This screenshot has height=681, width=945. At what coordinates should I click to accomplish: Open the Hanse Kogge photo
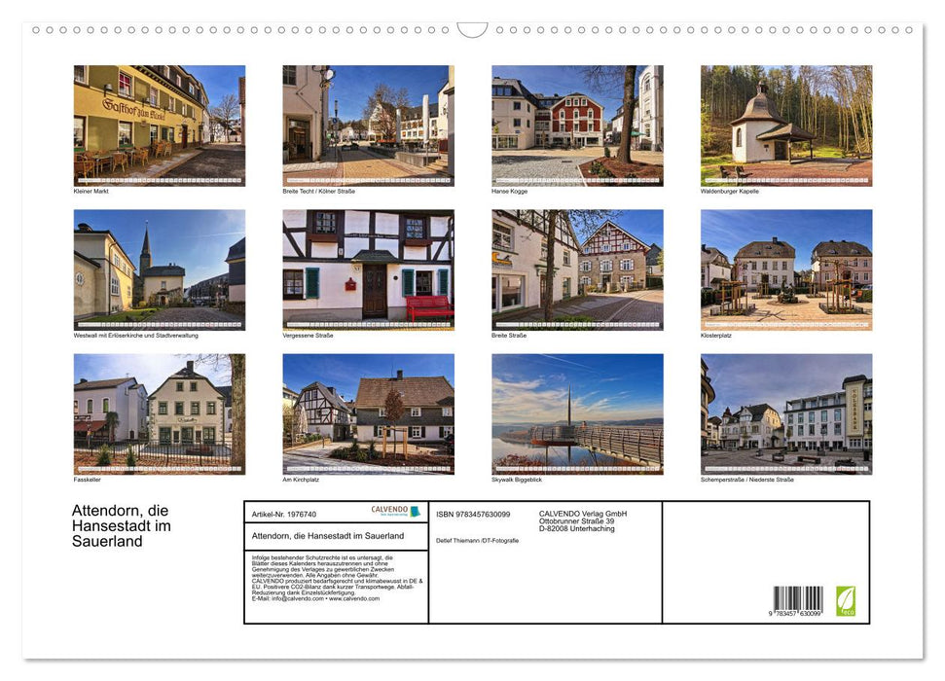tap(576, 125)
